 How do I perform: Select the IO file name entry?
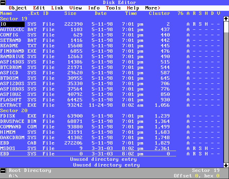[x=12, y=24]
